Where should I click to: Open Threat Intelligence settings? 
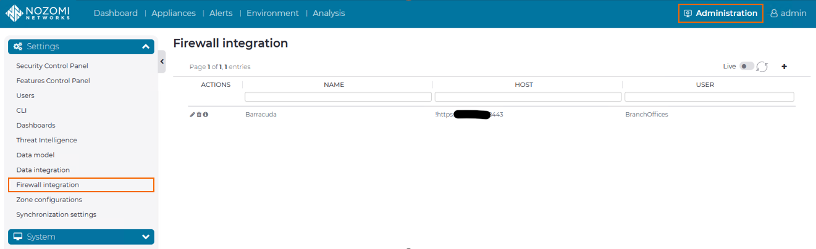46,140
